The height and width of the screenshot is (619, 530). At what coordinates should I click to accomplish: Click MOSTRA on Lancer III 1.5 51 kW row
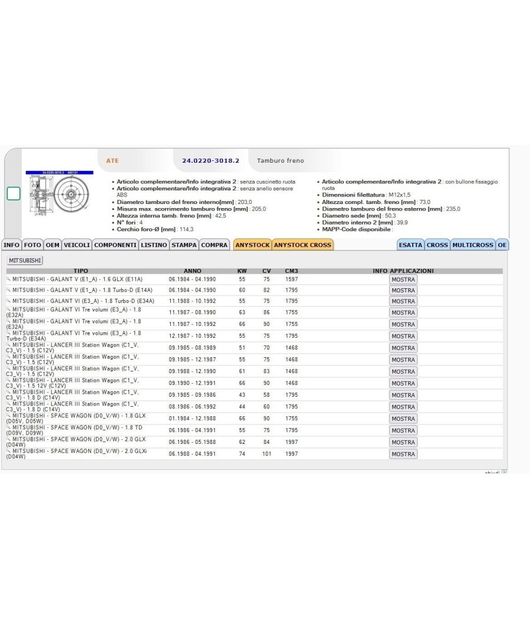point(403,348)
